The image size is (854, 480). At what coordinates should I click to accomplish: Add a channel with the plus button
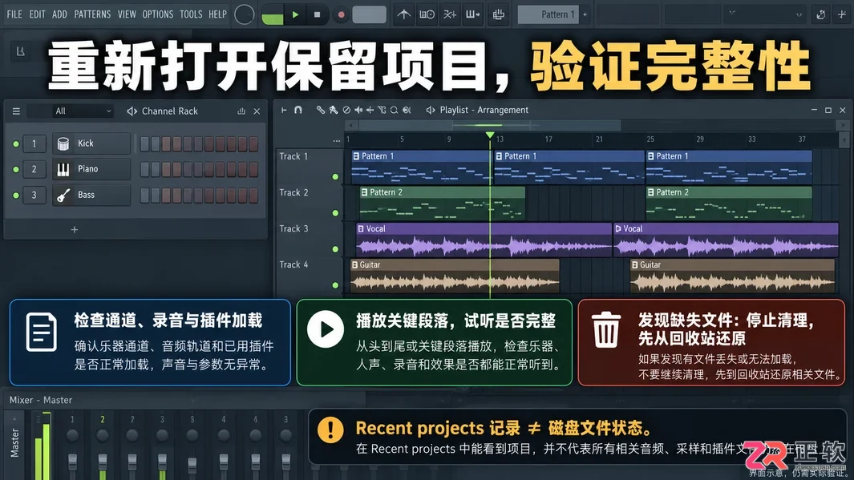(74, 230)
